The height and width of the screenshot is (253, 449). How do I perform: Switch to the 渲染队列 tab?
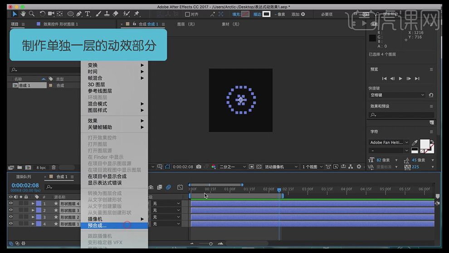[x=24, y=177]
